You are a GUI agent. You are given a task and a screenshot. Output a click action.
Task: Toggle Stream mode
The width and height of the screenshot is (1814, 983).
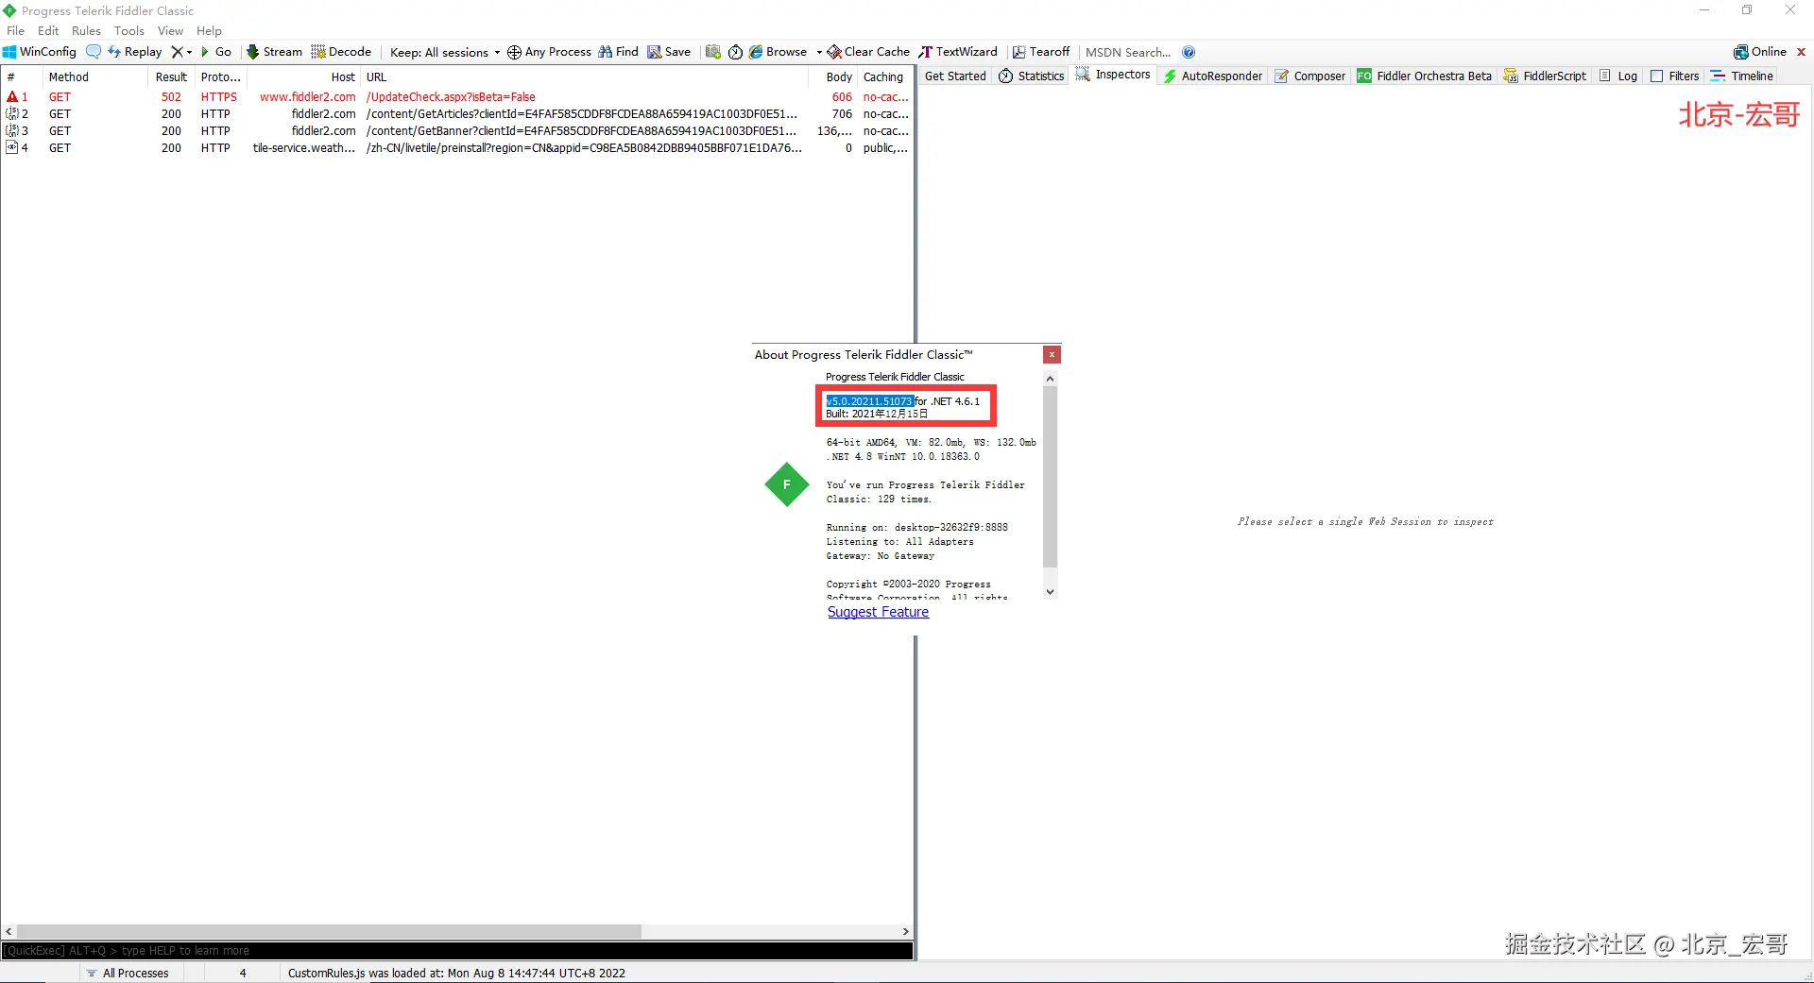tap(274, 52)
